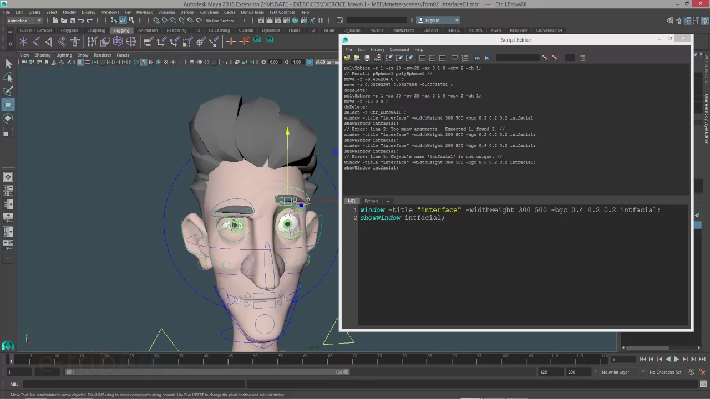Toggle wireframe display in viewport toolbar
This screenshot has height=399, width=710.
pyautogui.click(x=136, y=62)
